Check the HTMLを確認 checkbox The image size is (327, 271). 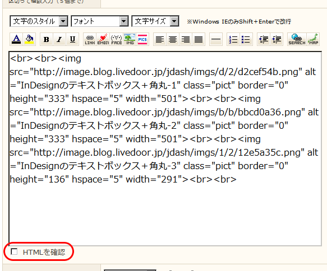14,251
